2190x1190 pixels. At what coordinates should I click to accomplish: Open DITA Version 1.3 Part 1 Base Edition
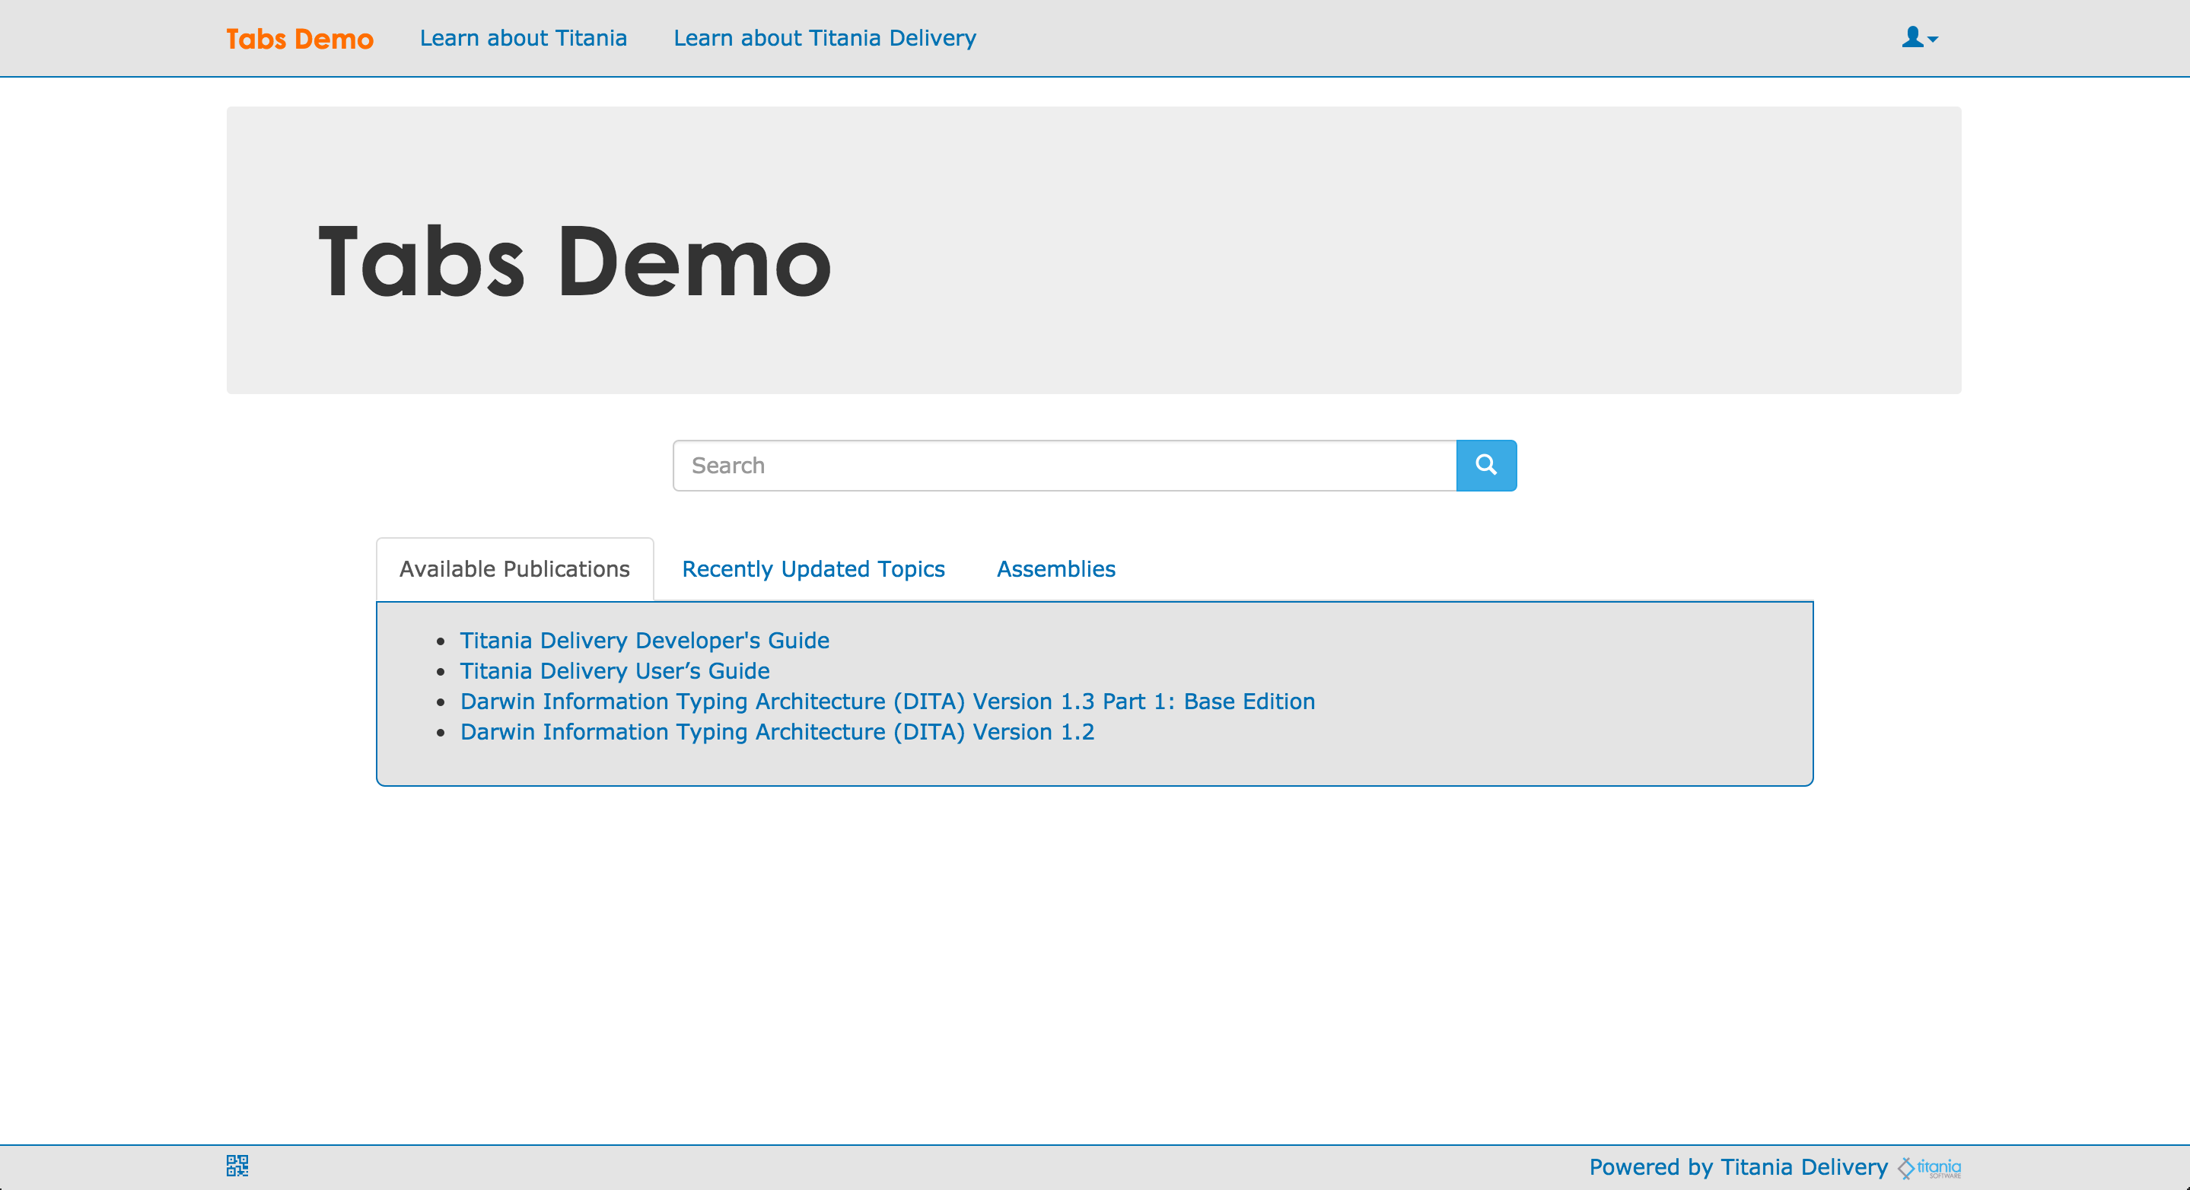(887, 702)
